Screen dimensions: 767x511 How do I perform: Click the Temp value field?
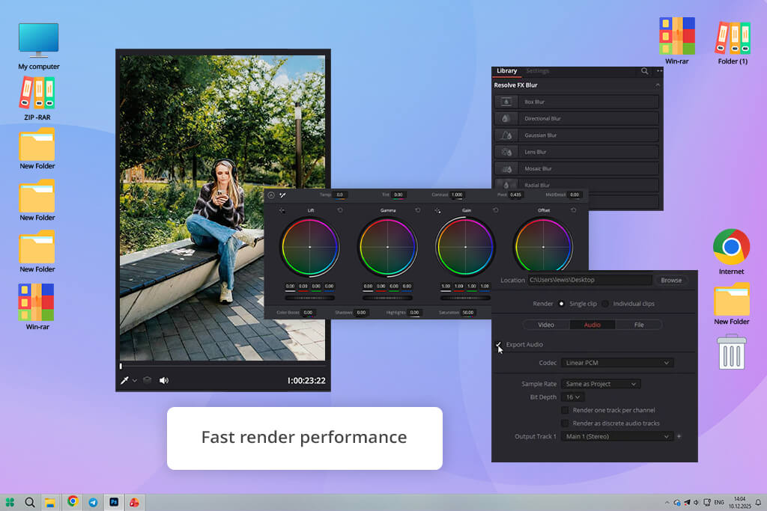click(x=339, y=195)
